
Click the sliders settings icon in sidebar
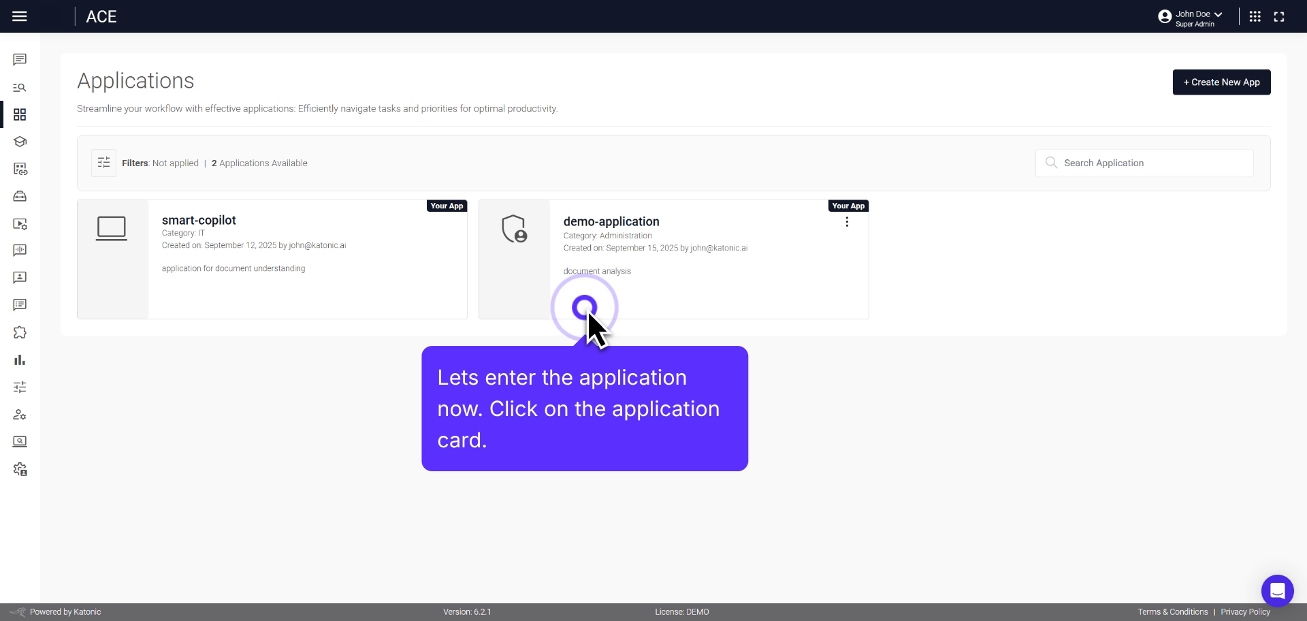20,387
